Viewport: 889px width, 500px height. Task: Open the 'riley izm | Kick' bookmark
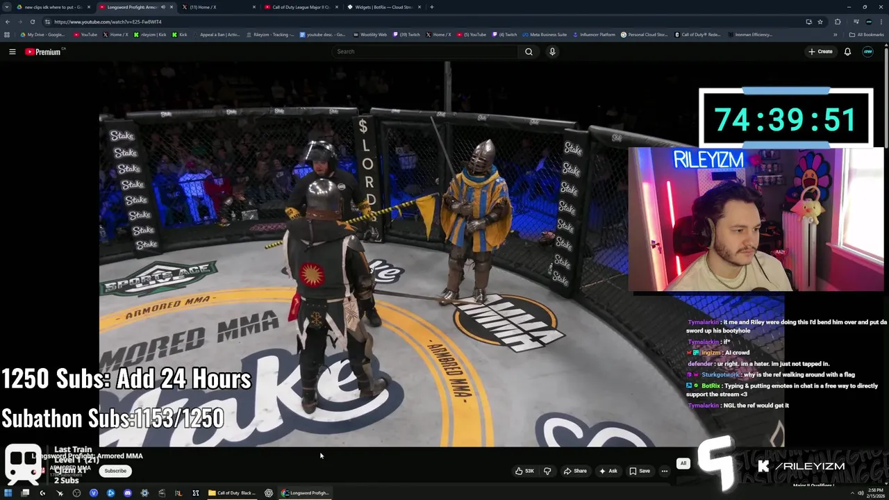tap(150, 35)
